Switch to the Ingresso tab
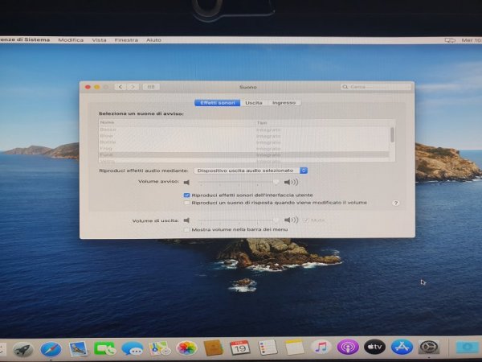The image size is (482, 362). coord(284,103)
